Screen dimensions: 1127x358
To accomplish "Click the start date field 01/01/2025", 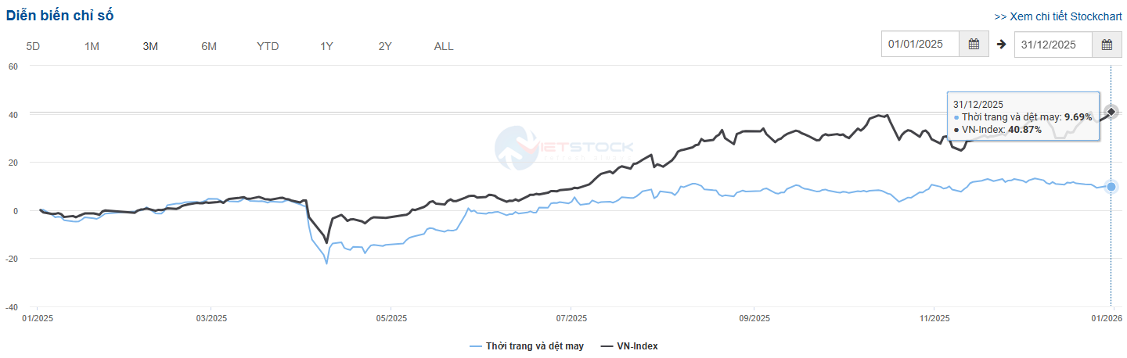I will click(x=920, y=45).
